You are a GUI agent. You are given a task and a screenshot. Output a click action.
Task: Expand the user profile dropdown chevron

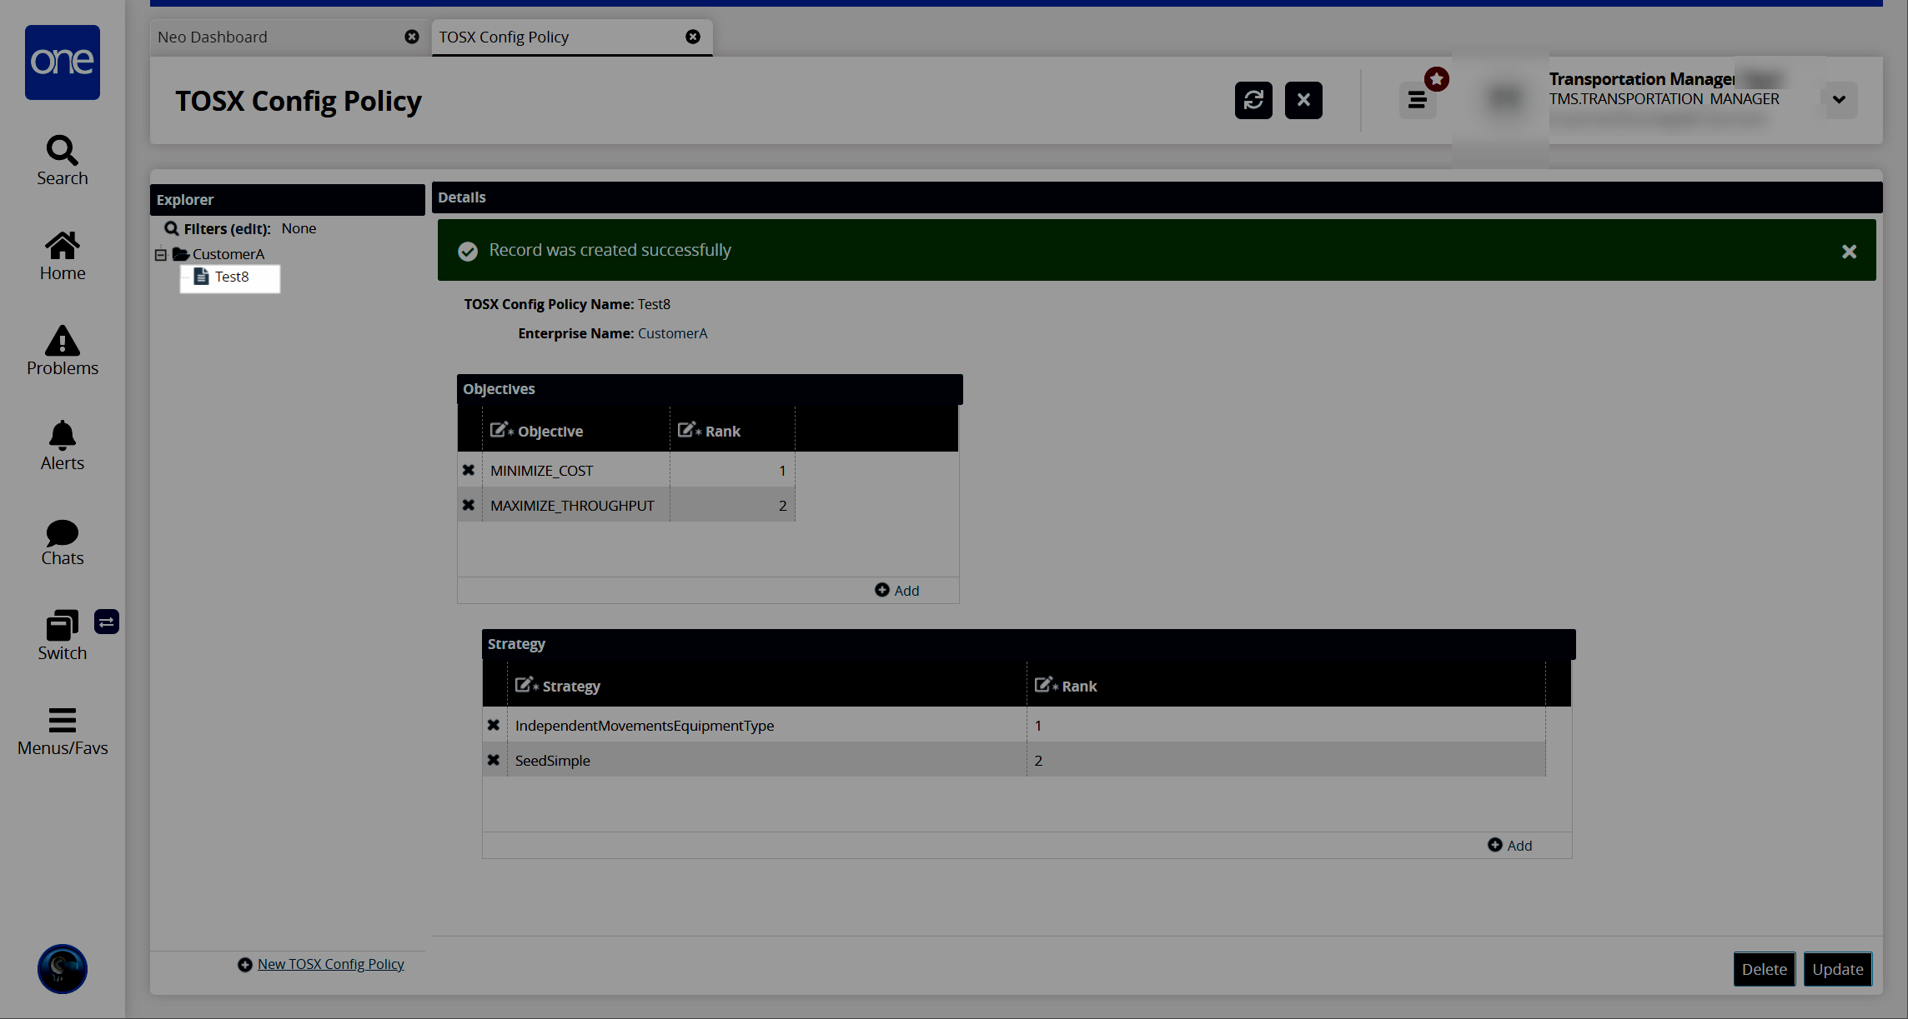pyautogui.click(x=1839, y=100)
